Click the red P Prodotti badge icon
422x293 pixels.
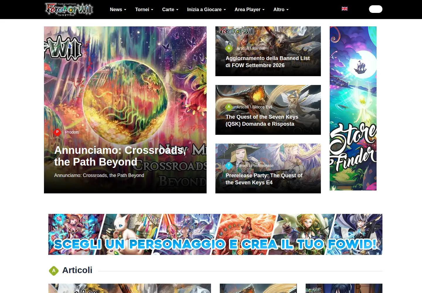(57, 132)
